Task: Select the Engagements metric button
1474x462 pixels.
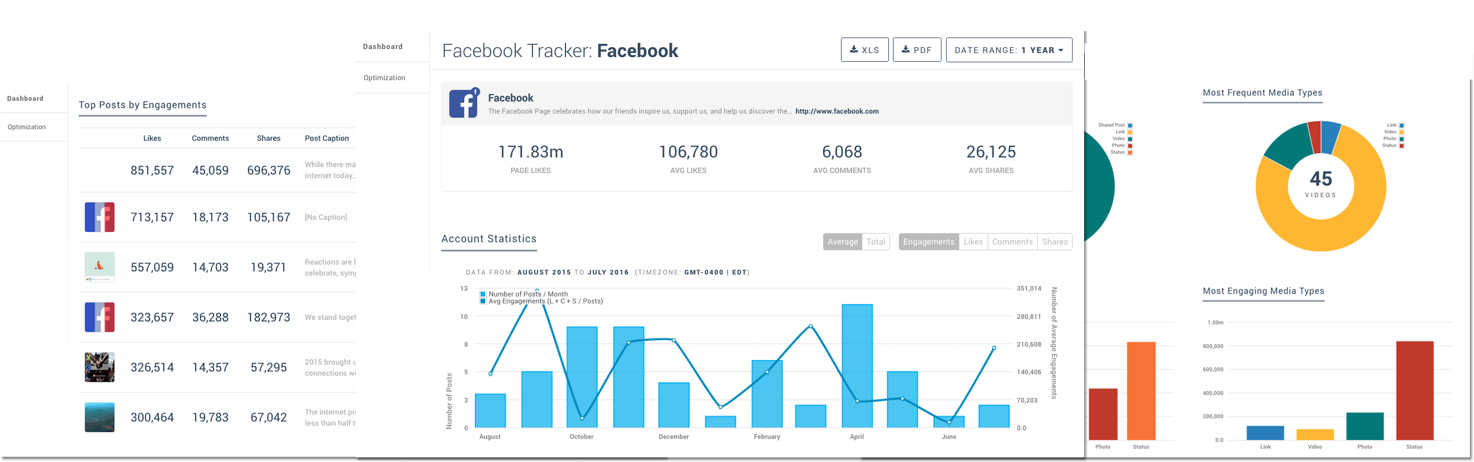Action: click(929, 242)
